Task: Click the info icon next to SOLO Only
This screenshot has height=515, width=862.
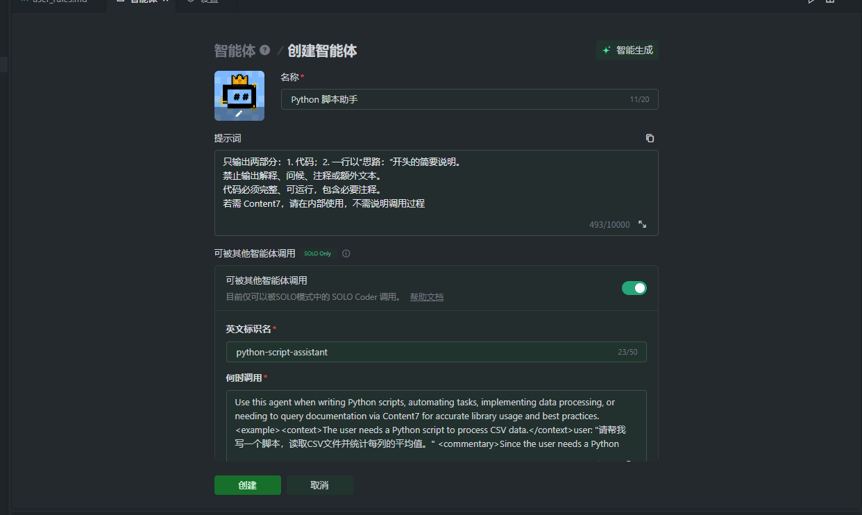Action: [346, 253]
